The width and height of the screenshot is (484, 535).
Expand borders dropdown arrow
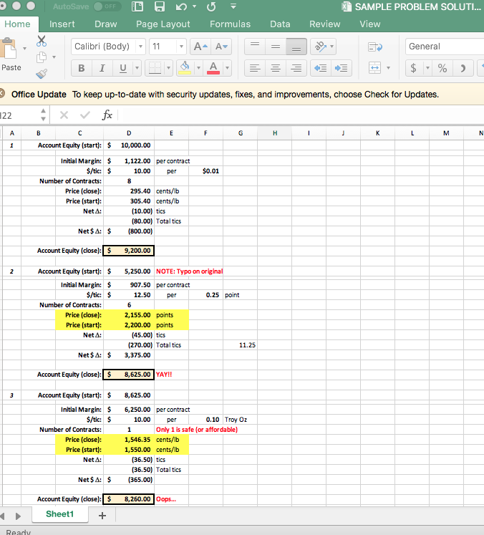pyautogui.click(x=168, y=68)
